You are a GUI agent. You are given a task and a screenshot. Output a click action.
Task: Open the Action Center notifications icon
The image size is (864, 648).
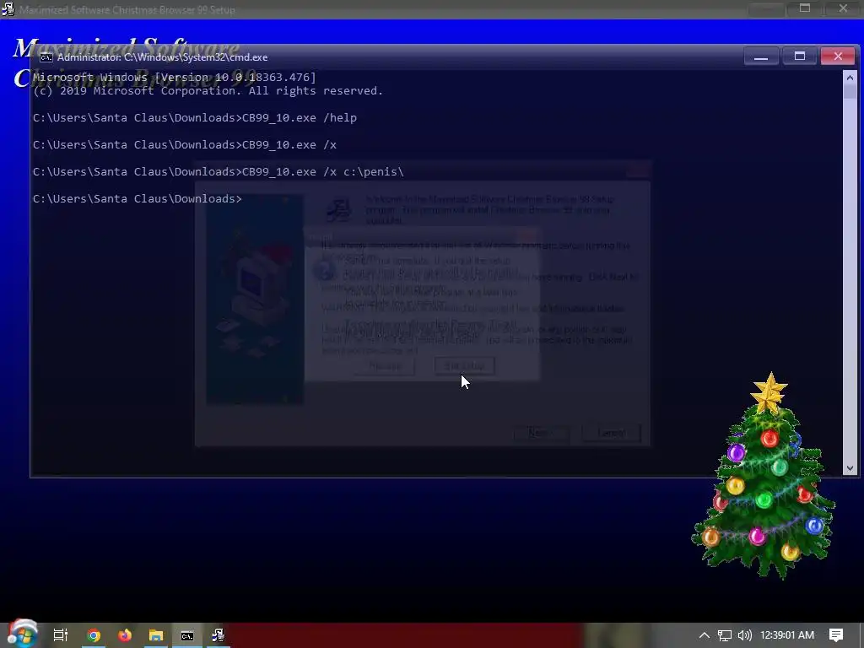tap(836, 635)
